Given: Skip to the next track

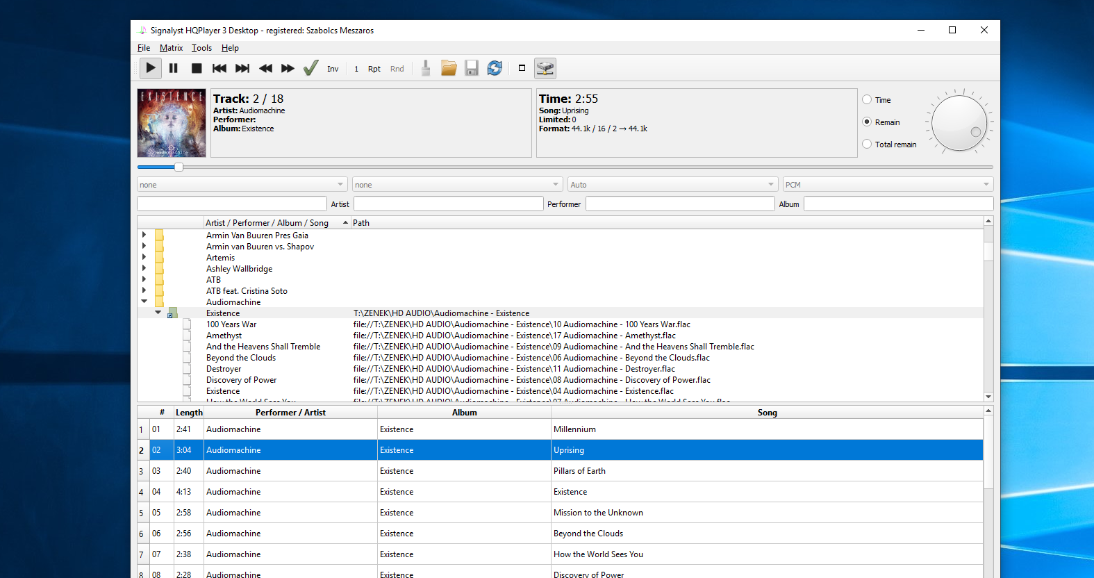Looking at the screenshot, I should (x=242, y=68).
